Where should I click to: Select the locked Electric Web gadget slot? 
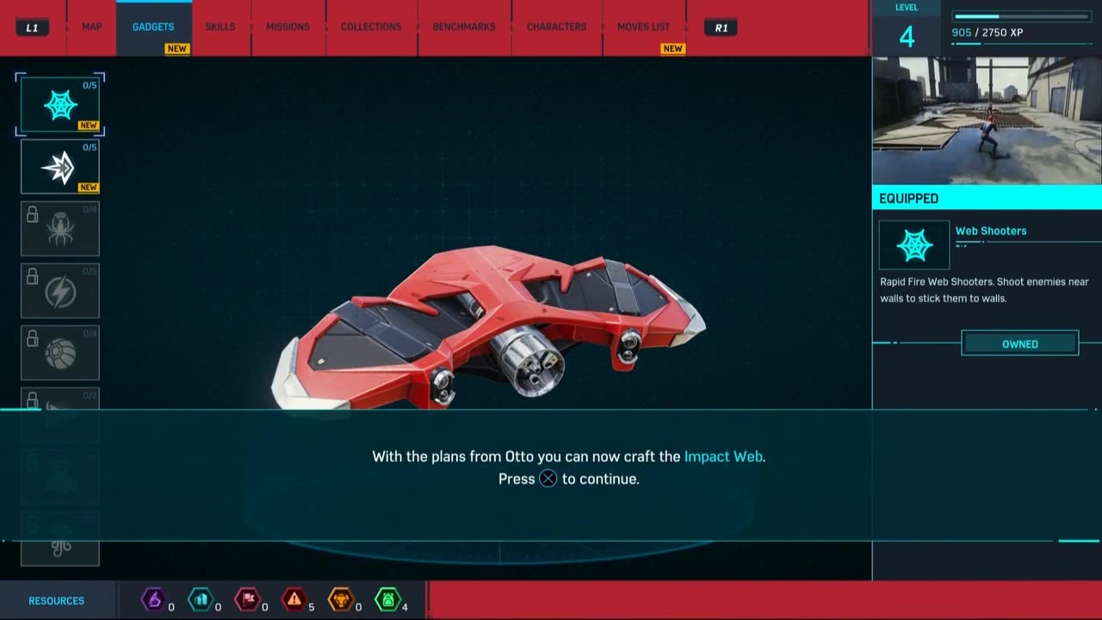[x=60, y=291]
